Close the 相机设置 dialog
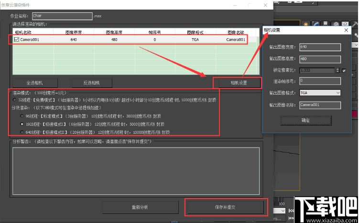Viewport: 359px width, 223px height. (x=346, y=30)
